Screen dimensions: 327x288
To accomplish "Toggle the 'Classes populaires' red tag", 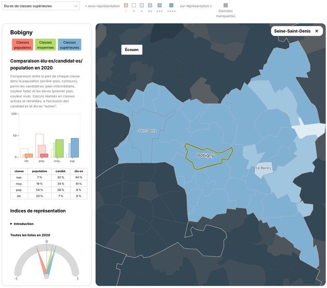I will [23, 45].
